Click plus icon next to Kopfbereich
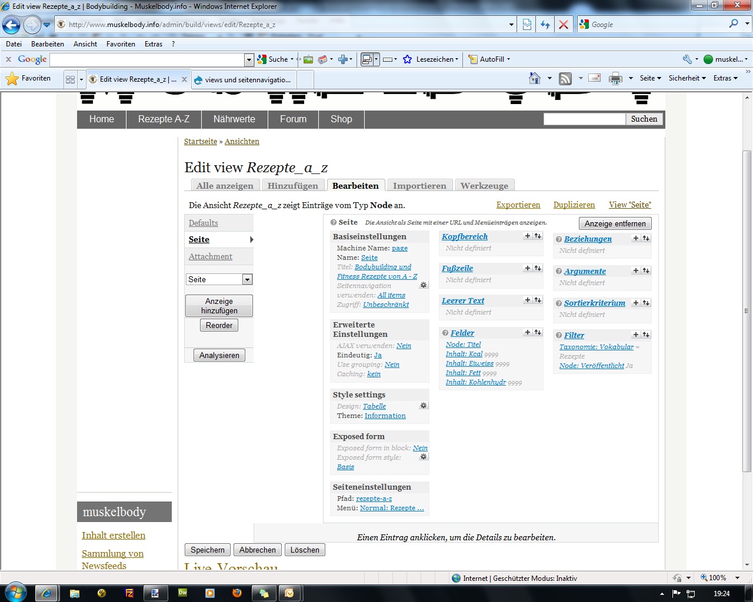Viewport: 753px width, 602px height. 528,236
